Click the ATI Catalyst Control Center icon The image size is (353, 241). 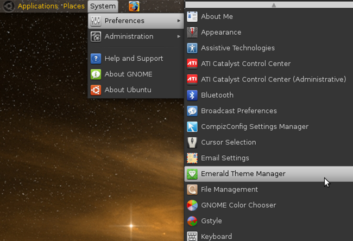pyautogui.click(x=192, y=64)
